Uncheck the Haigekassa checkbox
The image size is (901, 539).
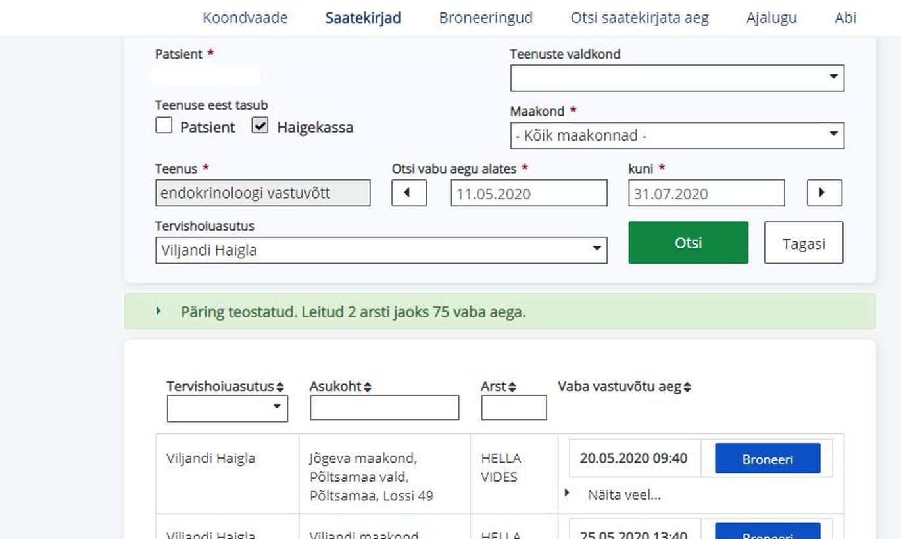click(260, 126)
